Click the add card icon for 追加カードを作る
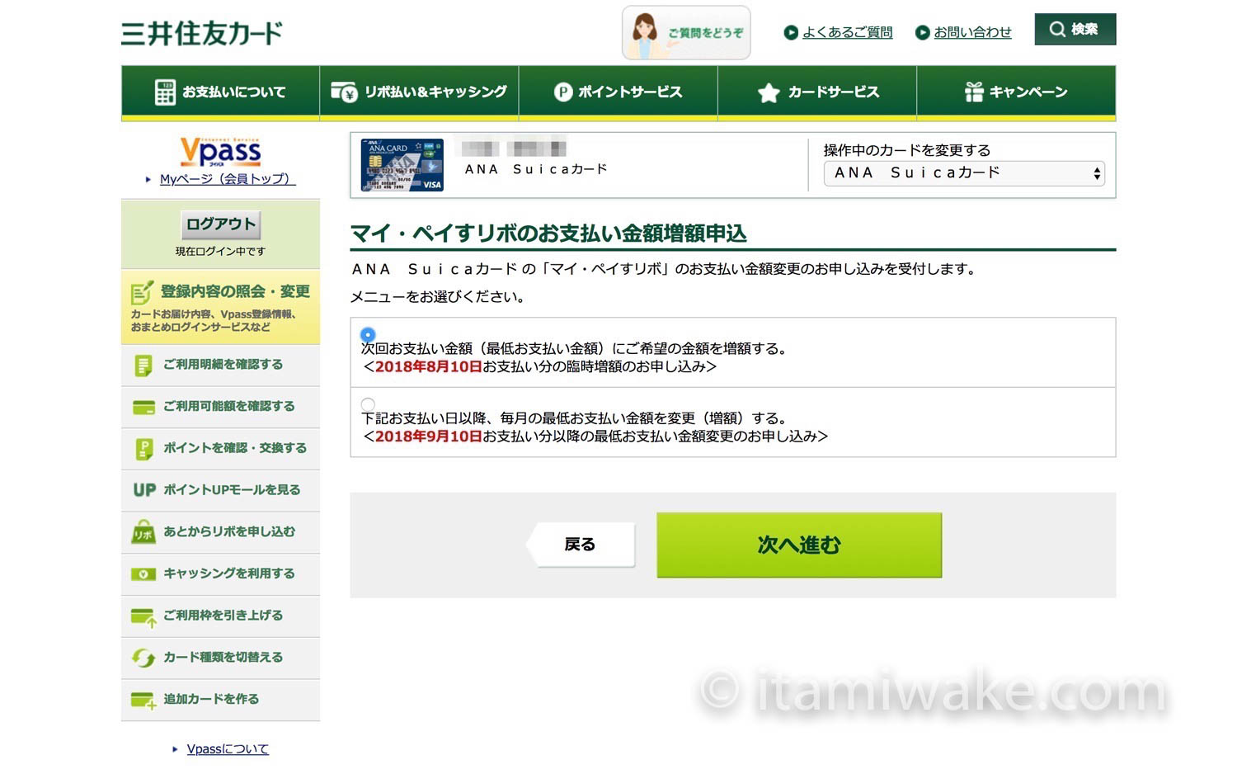Image resolution: width=1237 pixels, height=774 pixels. tap(143, 701)
